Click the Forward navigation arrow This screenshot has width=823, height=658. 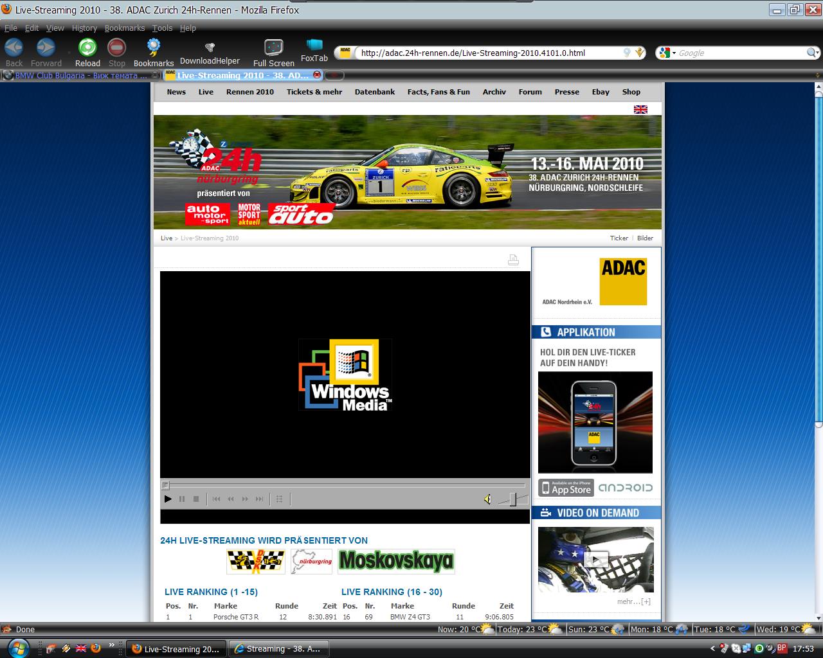pos(46,48)
